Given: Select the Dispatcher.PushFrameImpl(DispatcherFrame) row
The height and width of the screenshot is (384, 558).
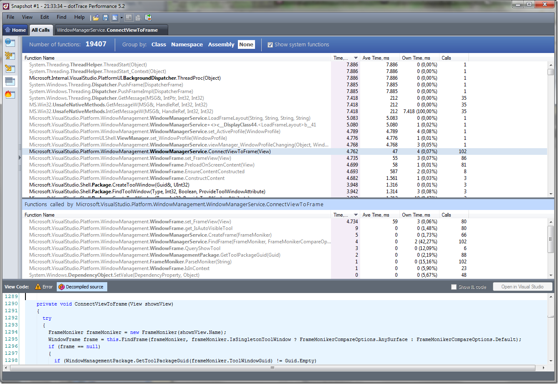Looking at the screenshot, I should 285,91.
